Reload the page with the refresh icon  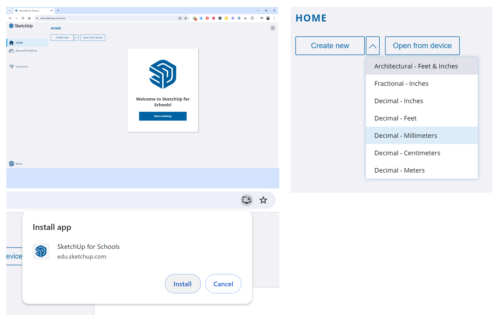(x=23, y=18)
